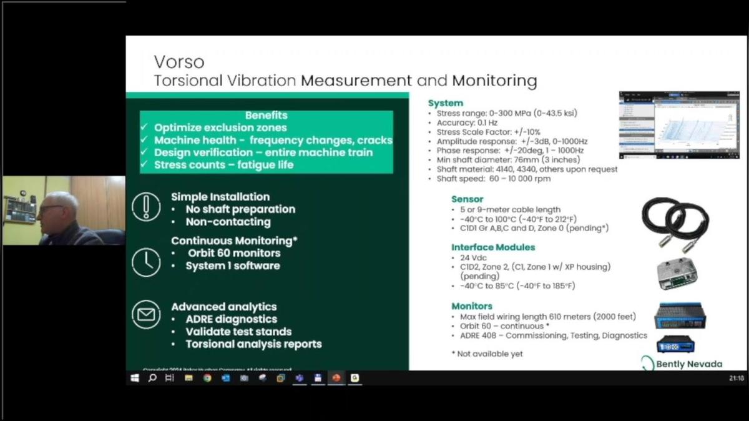Screen dimensions: 749x421
Task: Click the clock icon for Continuous Monitoring
Action: tap(146, 262)
